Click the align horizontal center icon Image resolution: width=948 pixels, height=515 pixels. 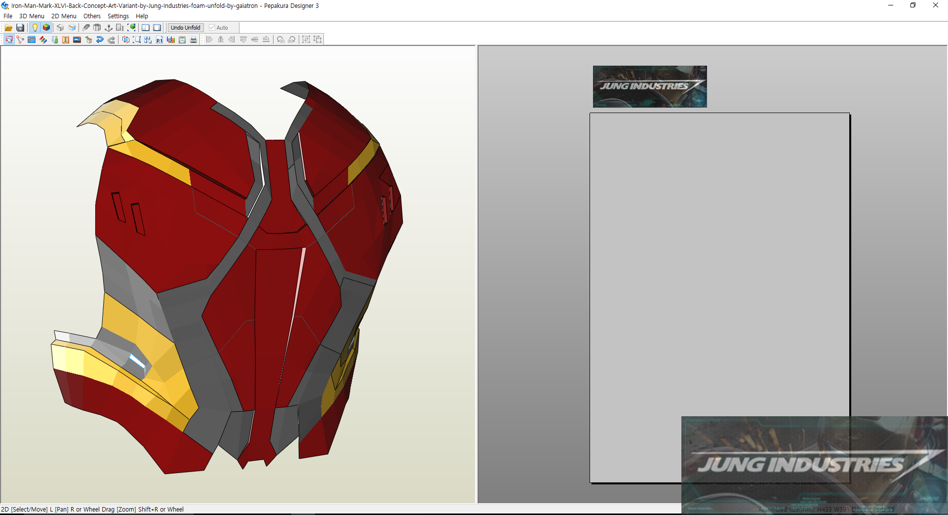pos(221,40)
